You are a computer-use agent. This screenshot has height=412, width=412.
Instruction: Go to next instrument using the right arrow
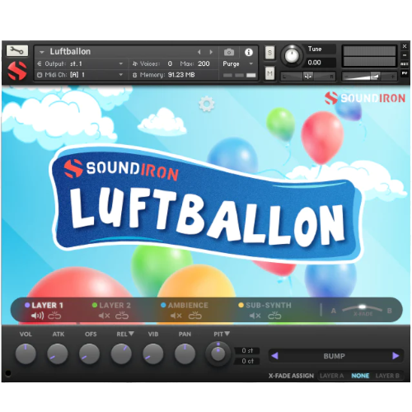(x=211, y=52)
